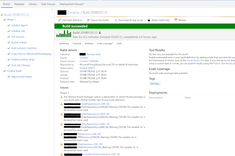Open the Releases tab
This screenshot has height=156, width=235.
[19, 4]
